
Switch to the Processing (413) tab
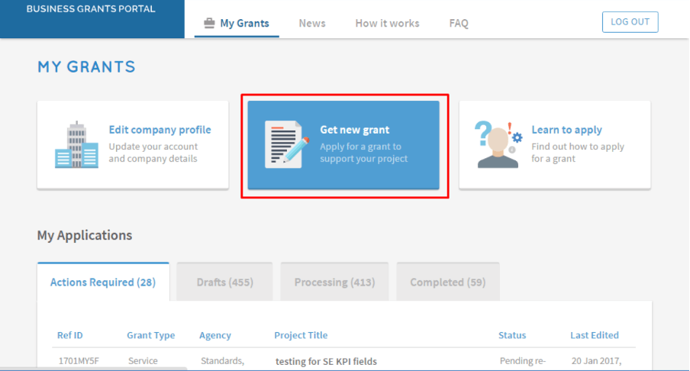(x=334, y=282)
